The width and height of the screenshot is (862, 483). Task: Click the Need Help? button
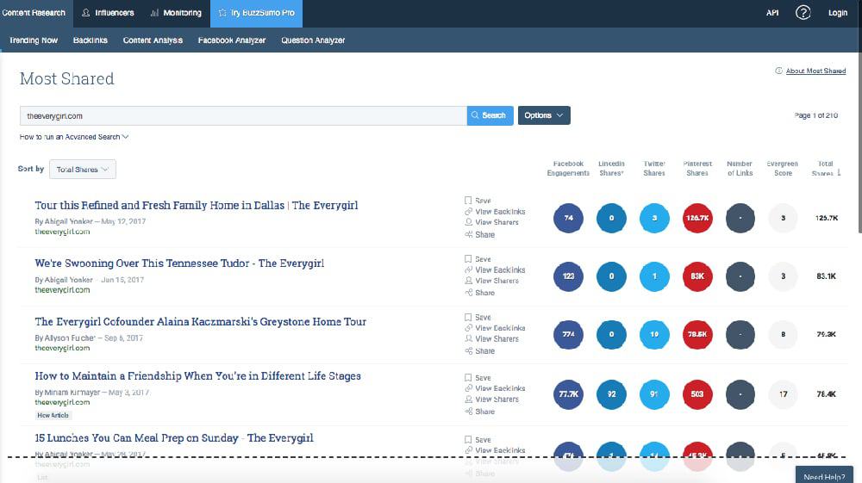pos(824,475)
